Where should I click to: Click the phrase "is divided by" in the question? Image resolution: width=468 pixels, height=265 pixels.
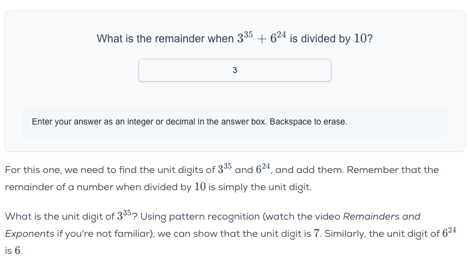[x=320, y=39]
